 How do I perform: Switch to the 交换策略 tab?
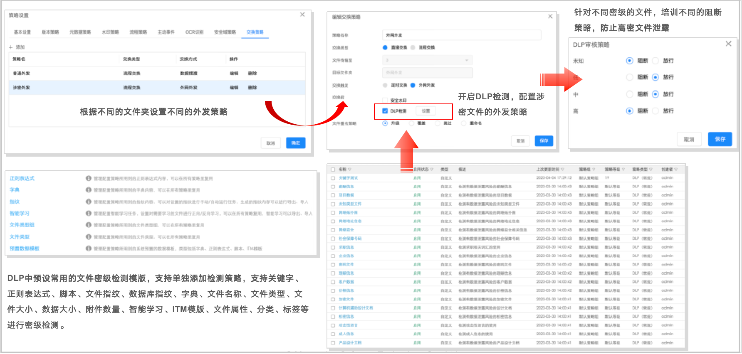click(x=255, y=32)
